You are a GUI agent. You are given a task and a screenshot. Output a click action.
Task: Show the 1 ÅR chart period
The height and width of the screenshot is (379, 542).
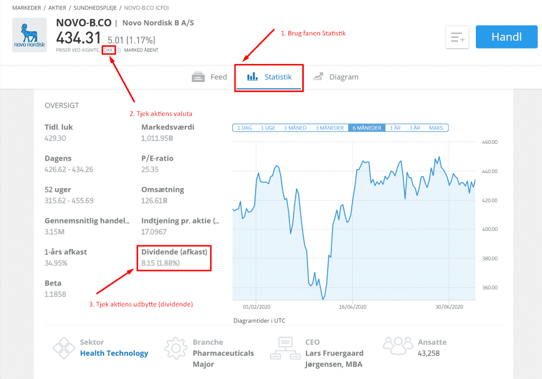(x=395, y=128)
